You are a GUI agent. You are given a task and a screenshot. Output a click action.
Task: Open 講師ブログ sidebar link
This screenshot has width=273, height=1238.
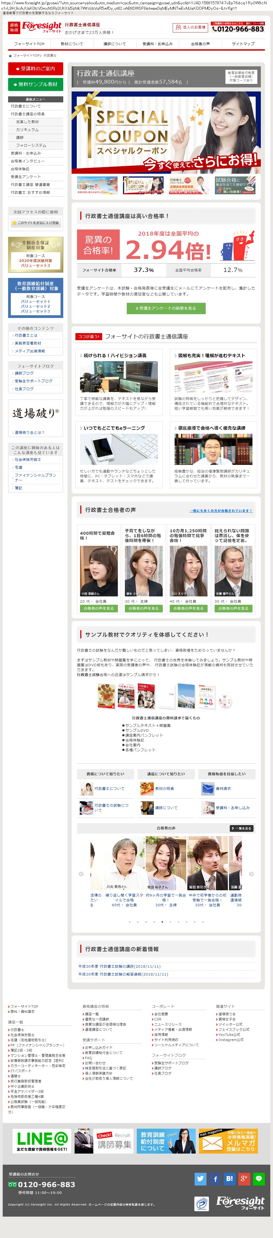click(24, 373)
